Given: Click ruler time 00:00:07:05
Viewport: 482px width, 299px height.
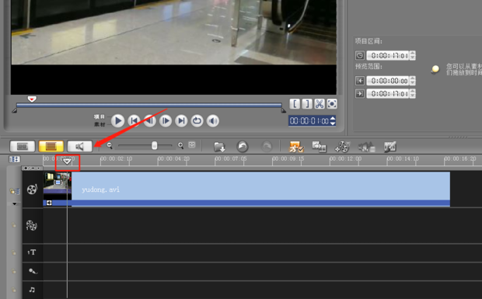Looking at the screenshot, I should coord(231,158).
